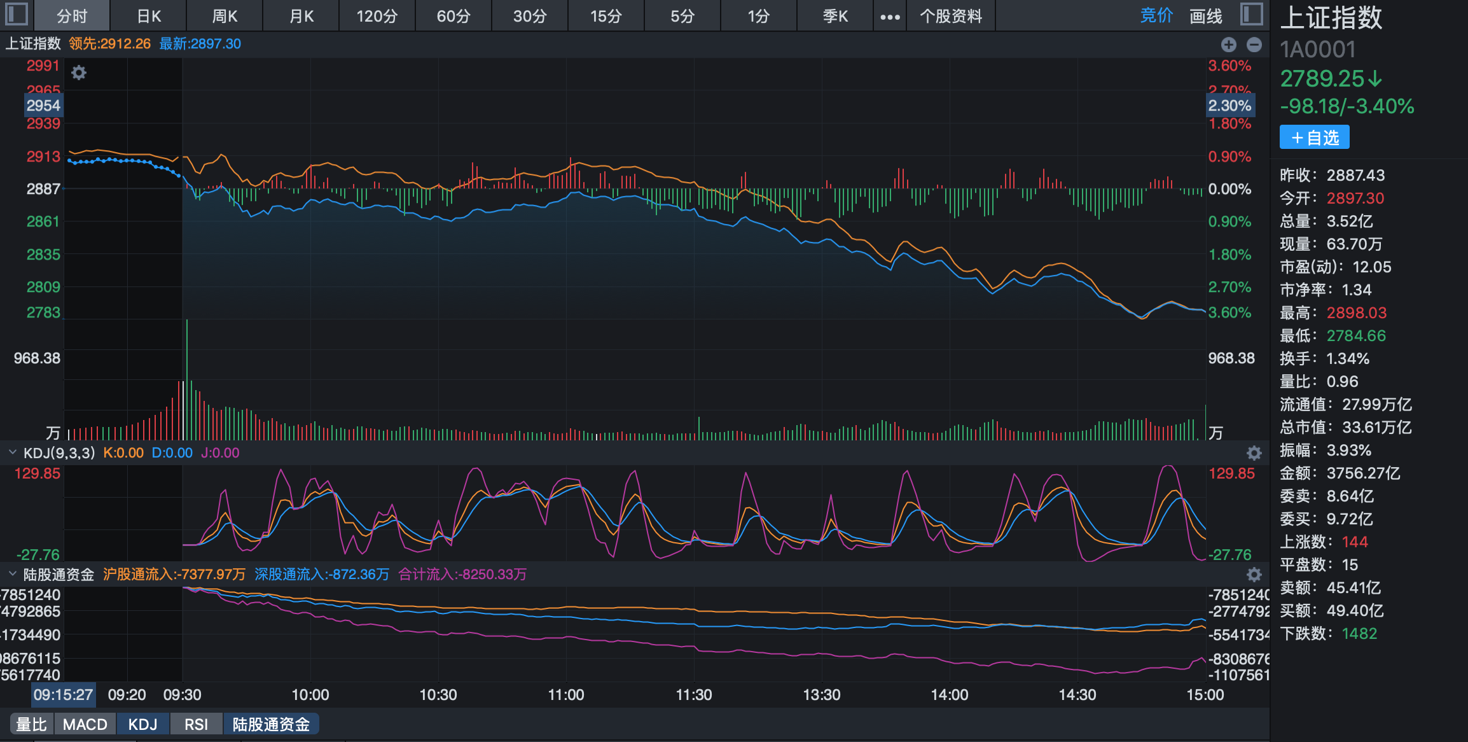Switch to 月K monthly chart
Screen dimensions: 1468x742
(301, 16)
